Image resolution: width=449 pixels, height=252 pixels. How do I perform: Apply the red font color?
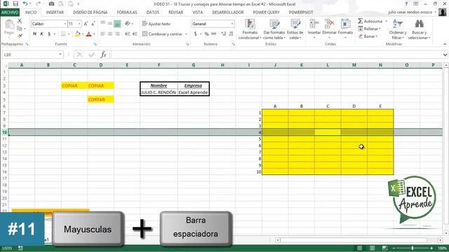pyautogui.click(x=89, y=34)
